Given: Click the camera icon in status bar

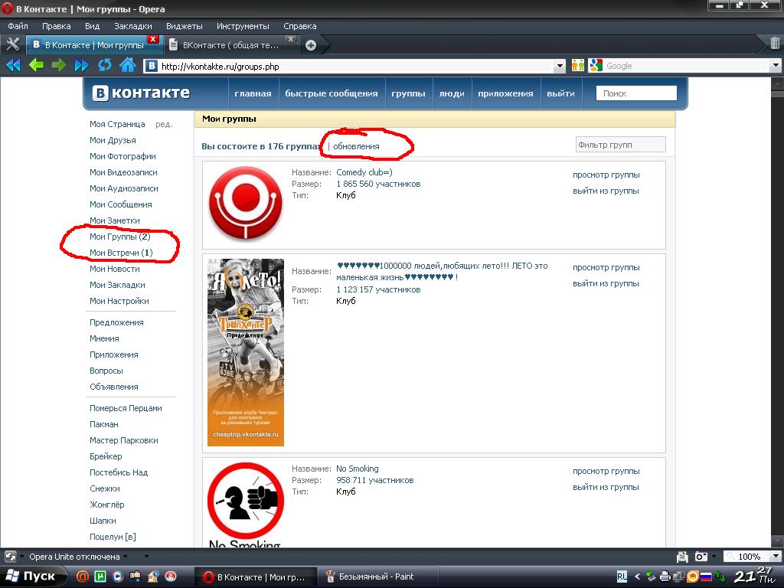Looking at the screenshot, I should click(701, 557).
